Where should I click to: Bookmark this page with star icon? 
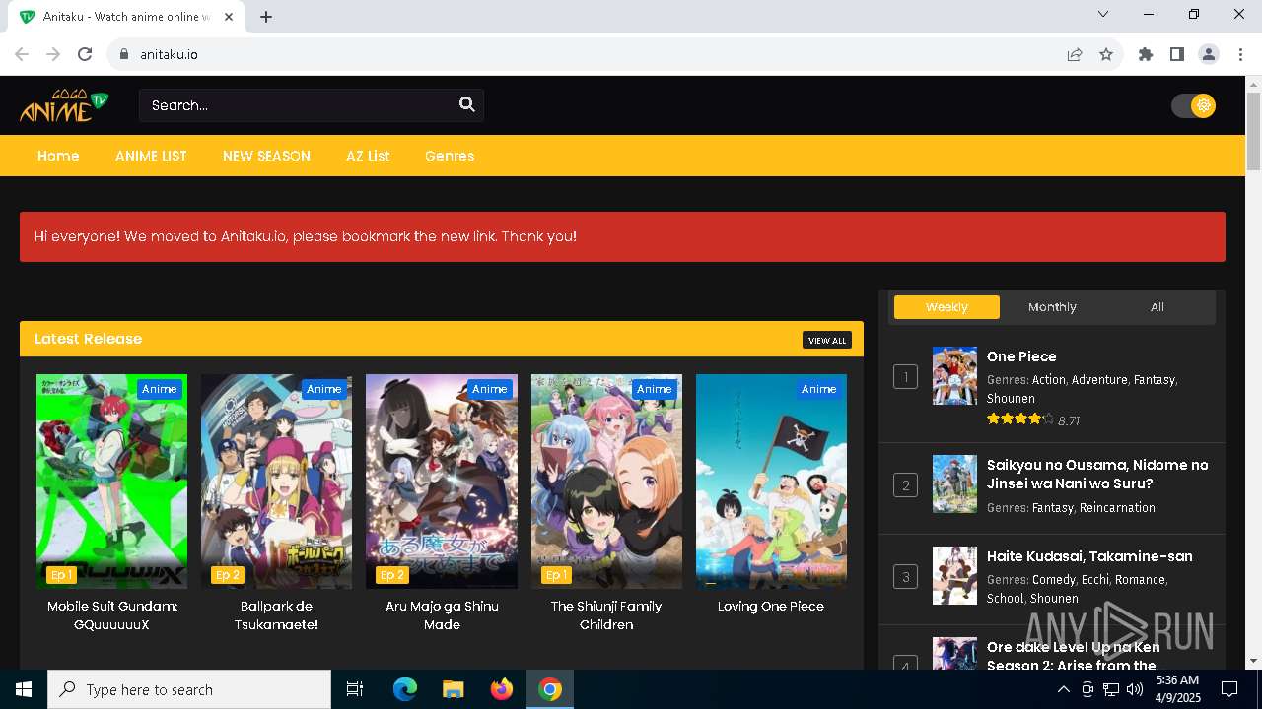click(1106, 54)
